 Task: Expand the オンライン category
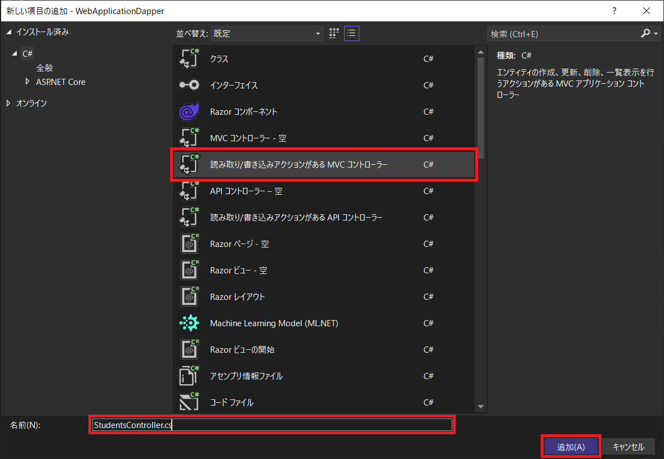(8, 103)
